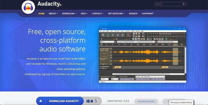Click the Cut scissors icon
The width and height of the screenshot is (208, 105).
[x=133, y=39]
